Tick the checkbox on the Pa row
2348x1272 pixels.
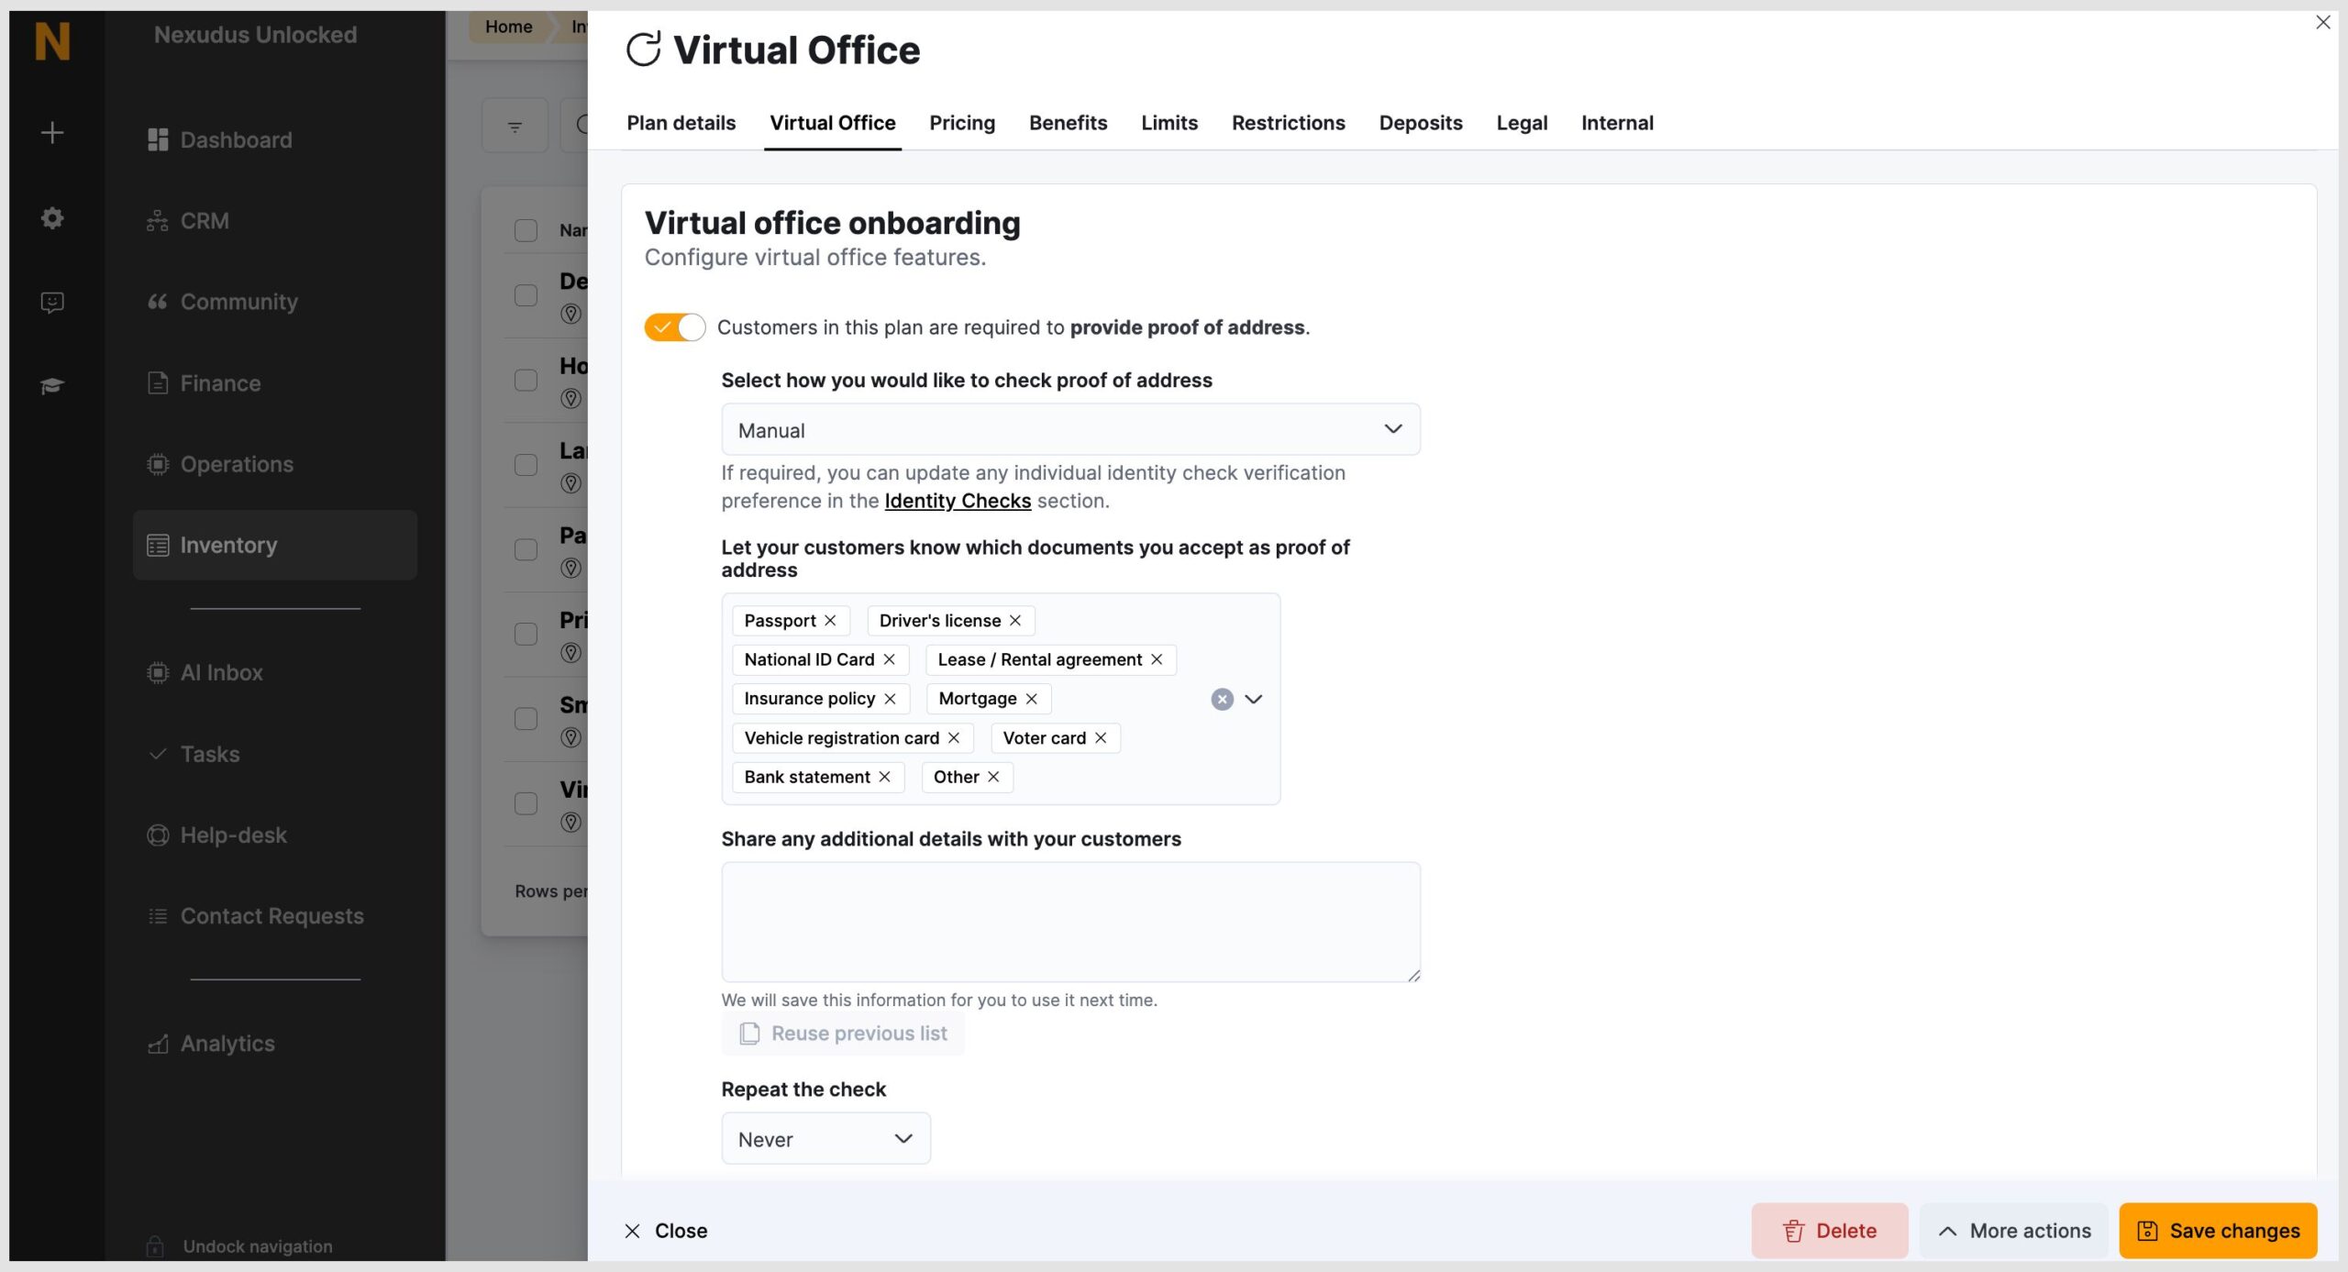(526, 549)
